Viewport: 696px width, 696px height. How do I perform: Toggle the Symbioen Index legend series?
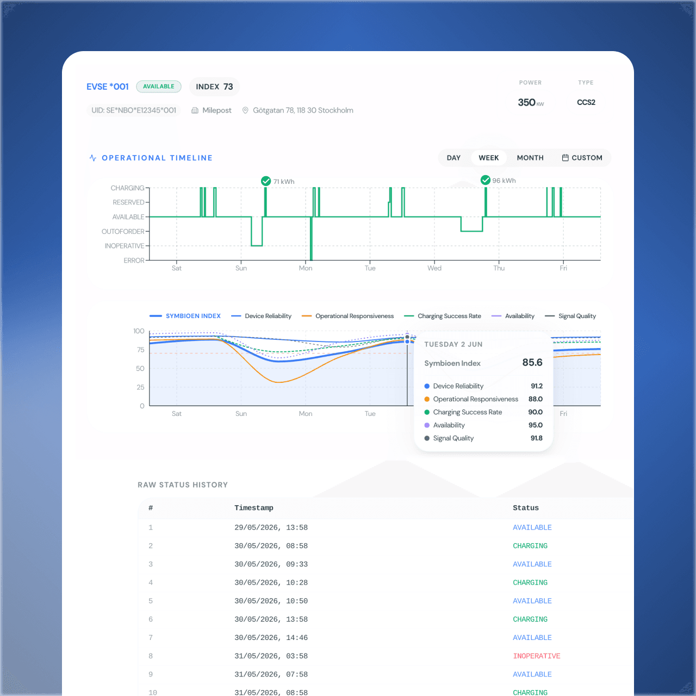[x=185, y=316]
